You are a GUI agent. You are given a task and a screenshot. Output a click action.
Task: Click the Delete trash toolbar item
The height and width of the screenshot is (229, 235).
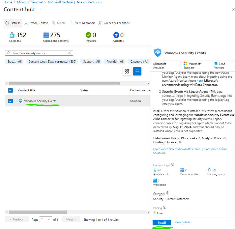[59, 23]
